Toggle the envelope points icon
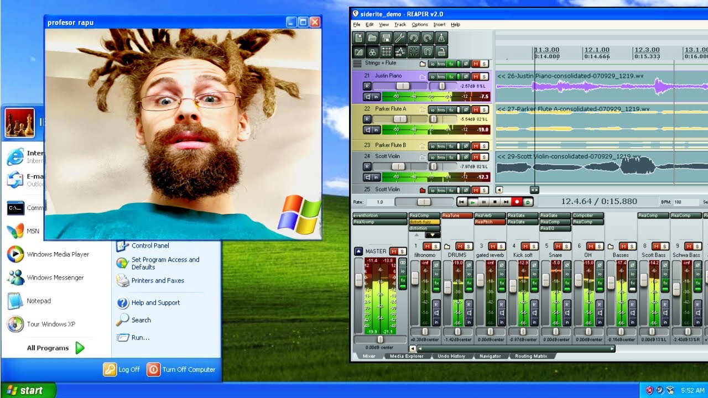Viewport: 708px width, 398px height. click(x=400, y=51)
